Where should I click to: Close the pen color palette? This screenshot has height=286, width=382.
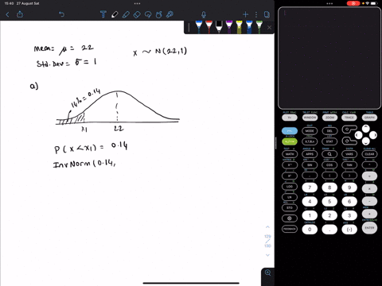coord(269,28)
